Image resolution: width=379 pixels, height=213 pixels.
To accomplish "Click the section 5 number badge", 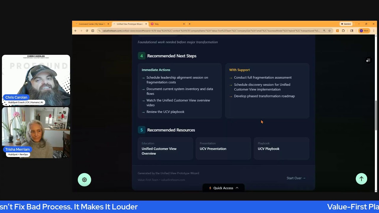I will (x=142, y=130).
